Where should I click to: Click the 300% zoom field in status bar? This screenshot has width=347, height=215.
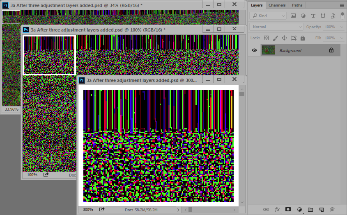point(88,210)
